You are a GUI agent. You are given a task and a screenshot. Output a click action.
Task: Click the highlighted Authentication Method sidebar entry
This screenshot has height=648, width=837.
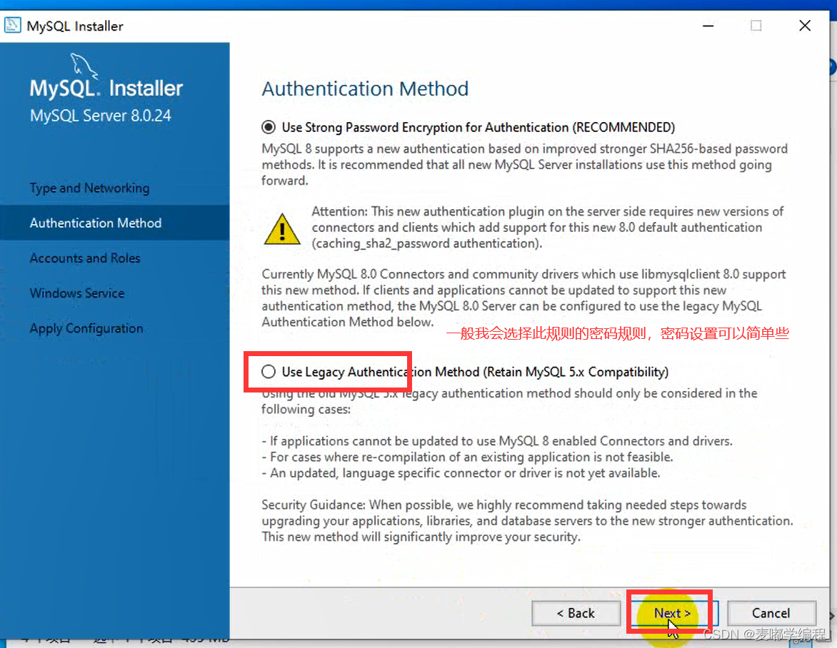coord(95,223)
